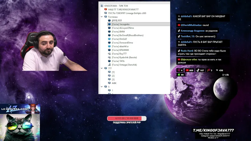This screenshot has height=141, width=251.
Task: Click the status icon of DorwardDima
Action: pyautogui.click(x=109, y=43)
